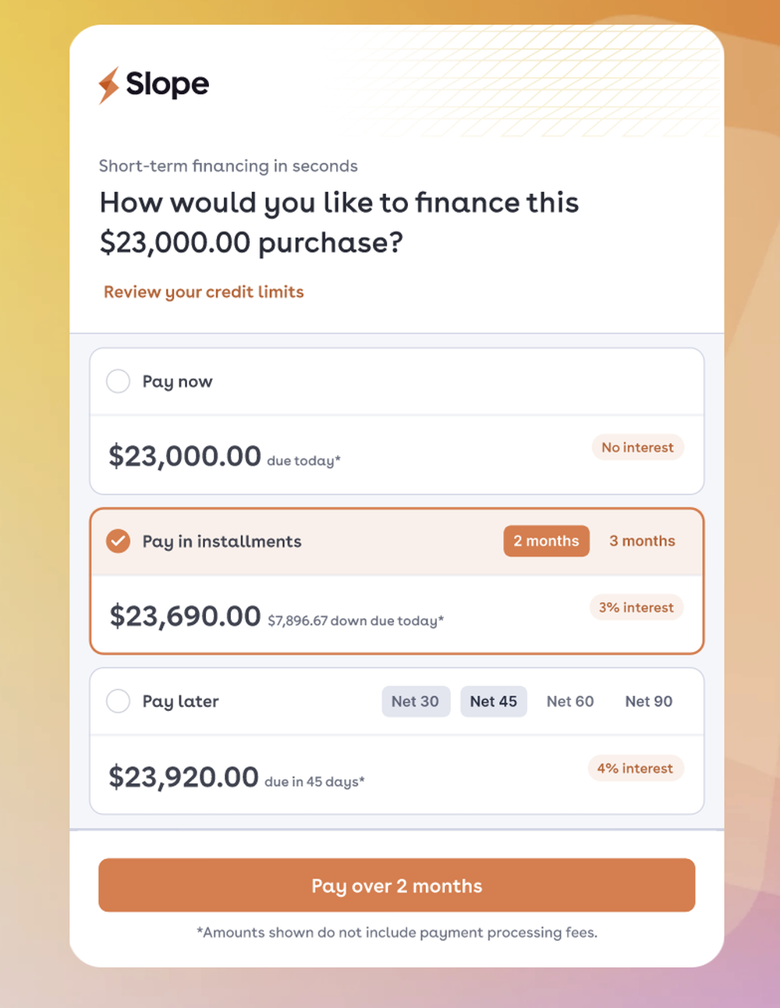
Task: Choose the 2 months installment option
Action: click(546, 541)
